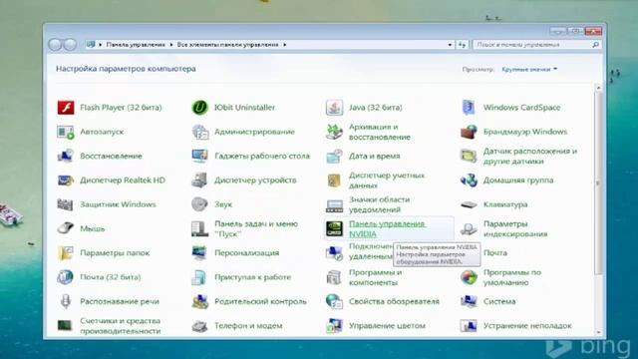The width and height of the screenshot is (638, 359).
Task: Open the Программы по умолчанию icon
Action: (469, 277)
